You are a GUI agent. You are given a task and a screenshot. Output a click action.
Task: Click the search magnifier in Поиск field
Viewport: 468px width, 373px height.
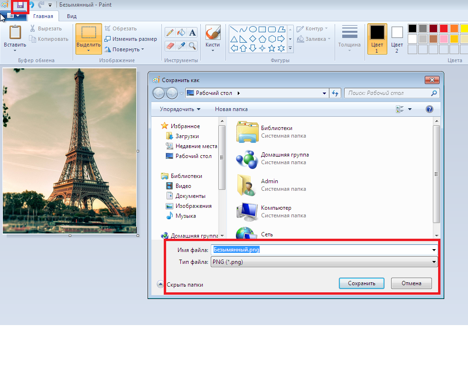pyautogui.click(x=434, y=93)
